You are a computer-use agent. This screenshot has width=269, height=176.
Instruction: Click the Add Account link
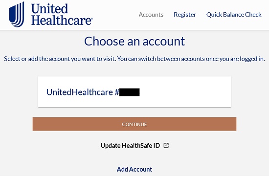coord(134,169)
